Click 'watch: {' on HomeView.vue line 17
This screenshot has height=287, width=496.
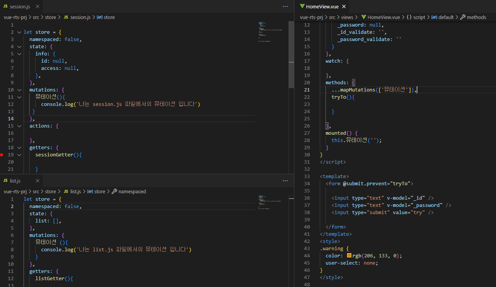(337, 61)
